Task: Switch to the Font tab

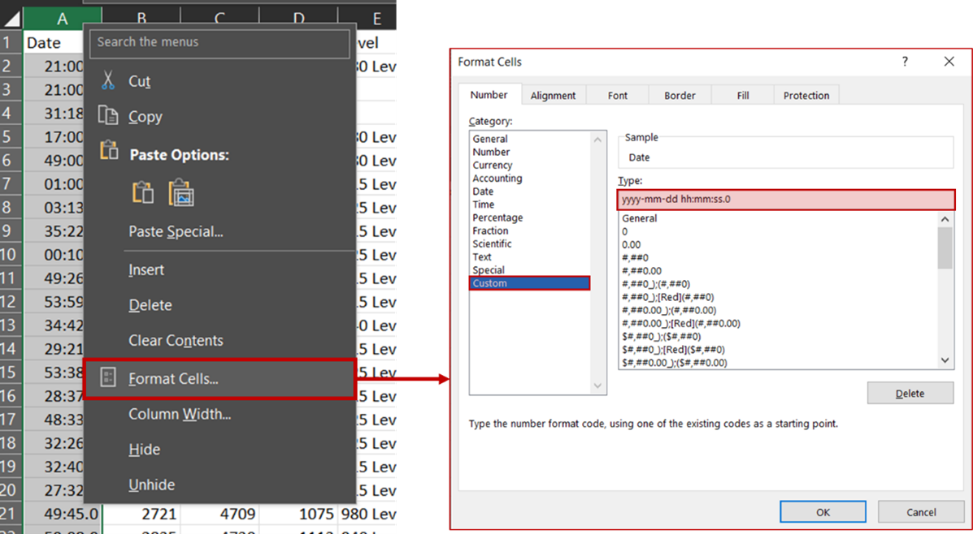Action: click(616, 95)
